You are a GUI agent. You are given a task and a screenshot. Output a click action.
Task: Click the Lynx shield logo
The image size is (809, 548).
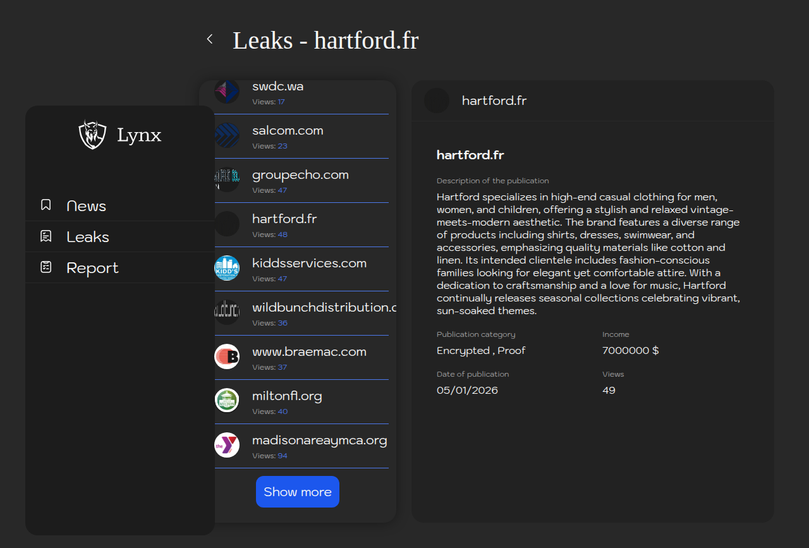click(x=92, y=135)
